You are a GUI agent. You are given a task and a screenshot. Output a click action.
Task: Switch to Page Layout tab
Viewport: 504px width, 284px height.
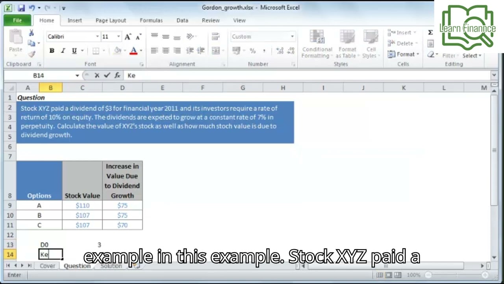point(111,21)
